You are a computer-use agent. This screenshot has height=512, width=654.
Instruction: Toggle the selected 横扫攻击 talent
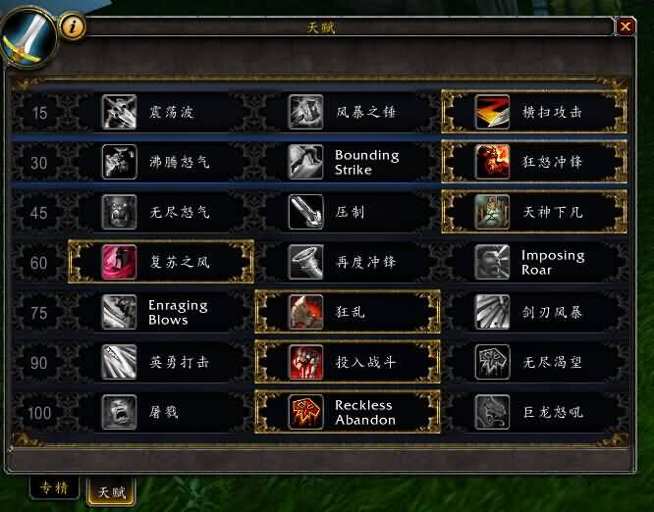[x=534, y=112]
